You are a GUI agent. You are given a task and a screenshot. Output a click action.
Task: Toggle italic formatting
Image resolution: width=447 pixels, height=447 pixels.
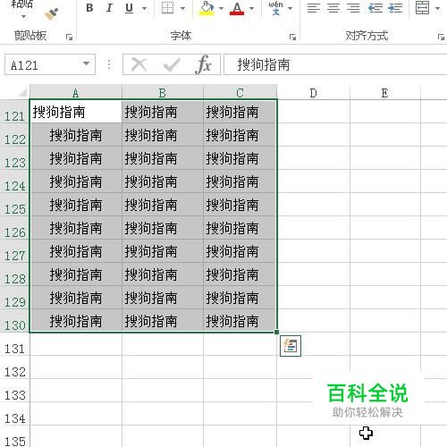pyautogui.click(x=109, y=8)
